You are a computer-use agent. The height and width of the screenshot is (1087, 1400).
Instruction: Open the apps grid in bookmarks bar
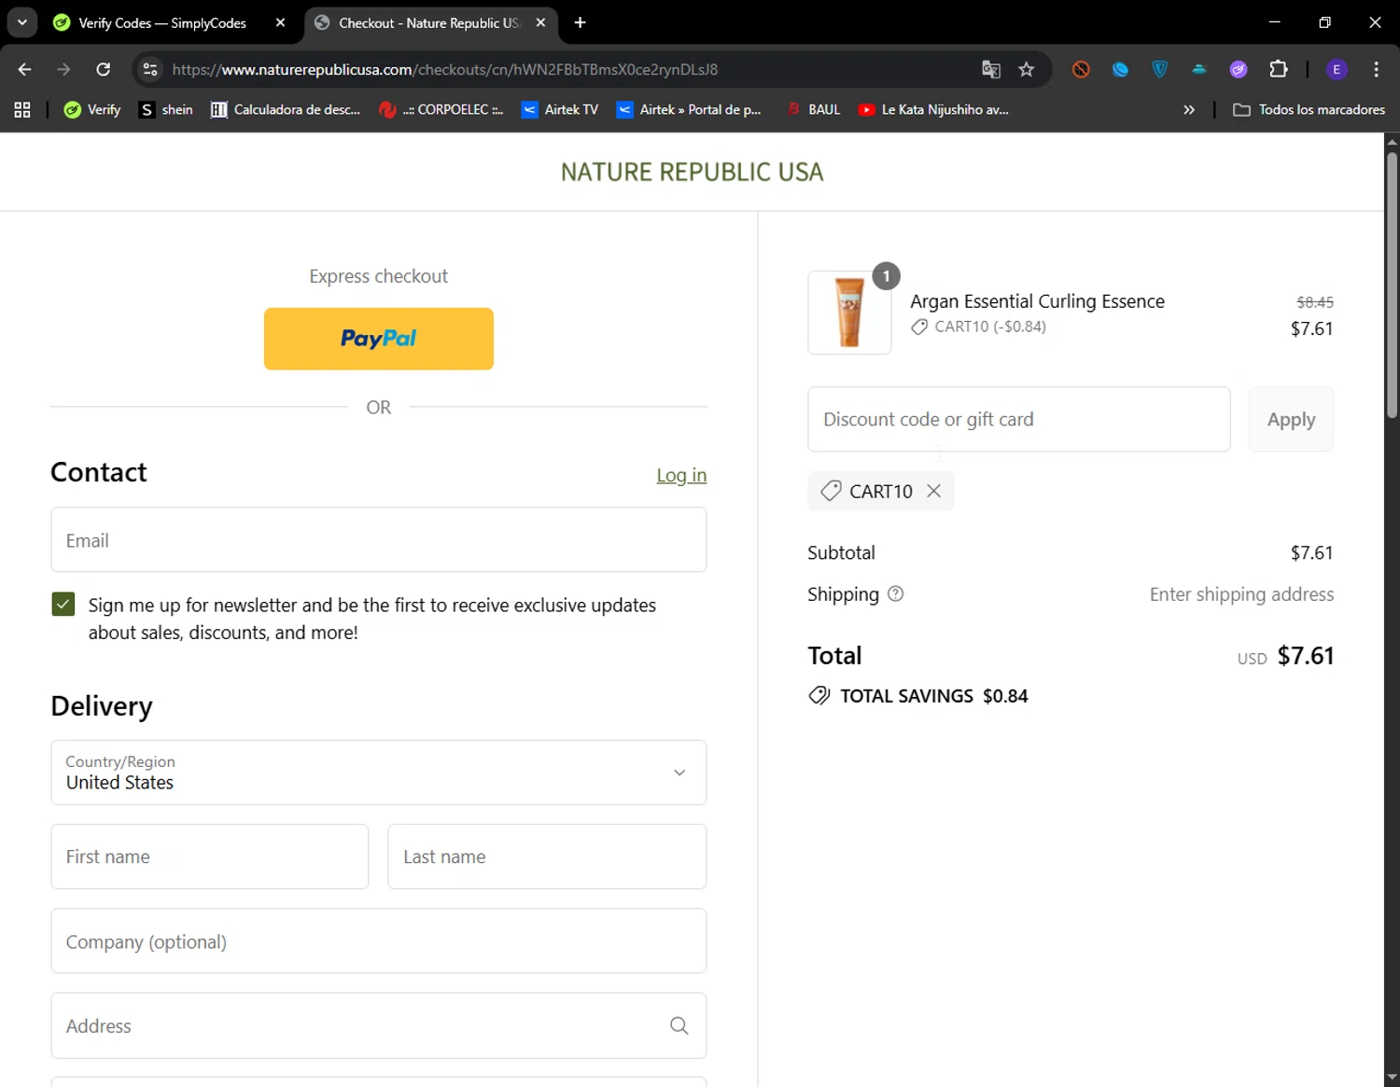[22, 110]
